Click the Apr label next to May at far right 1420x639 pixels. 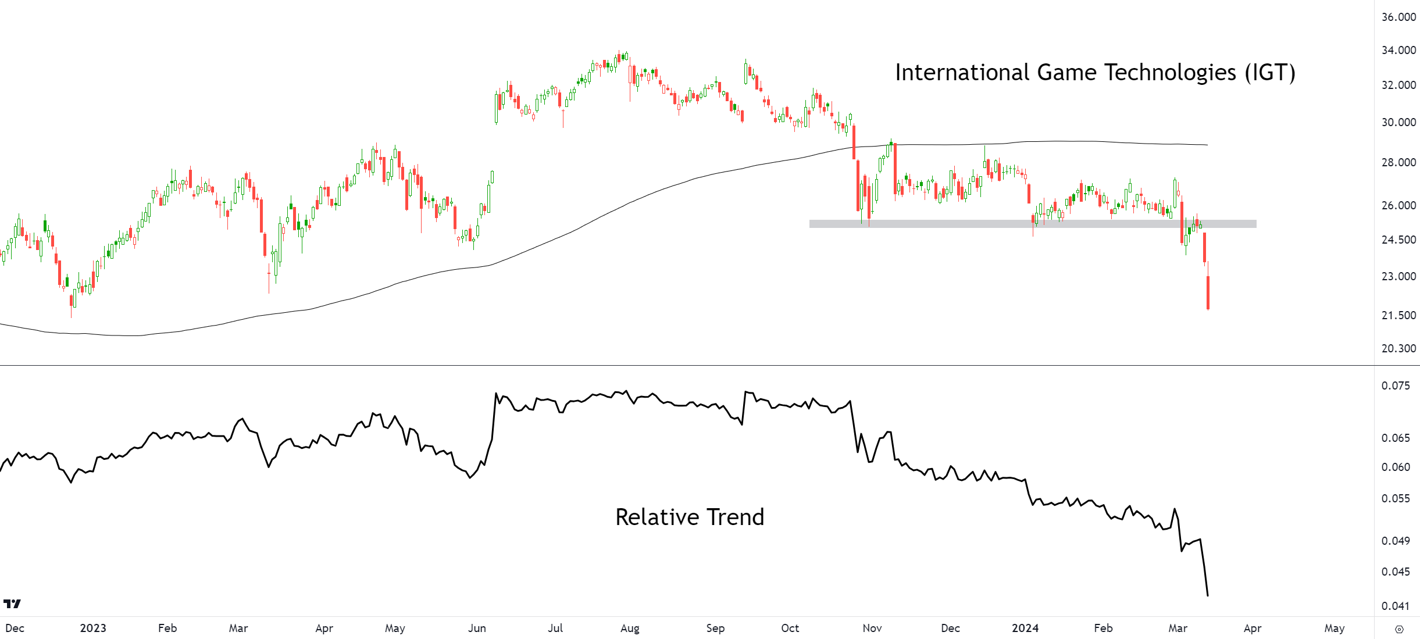[x=1253, y=628]
